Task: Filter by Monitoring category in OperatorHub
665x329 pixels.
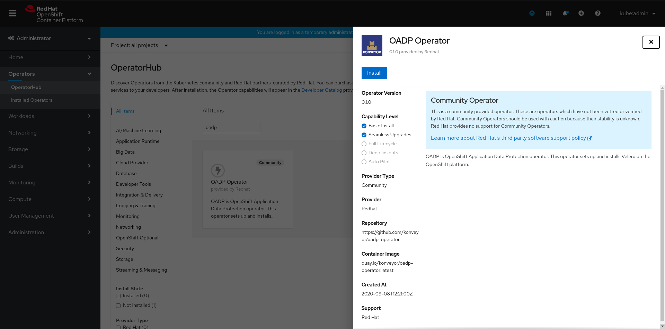Action: (128, 216)
